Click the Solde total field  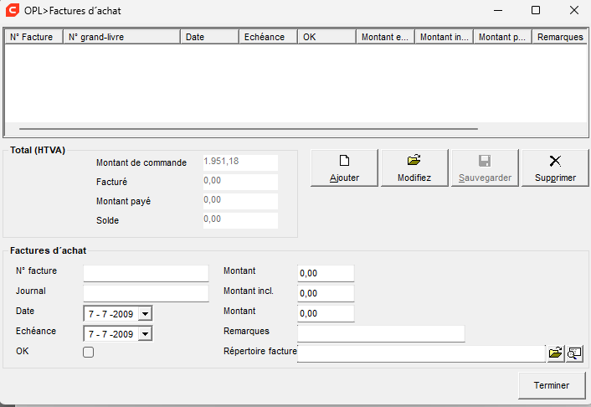(x=240, y=220)
